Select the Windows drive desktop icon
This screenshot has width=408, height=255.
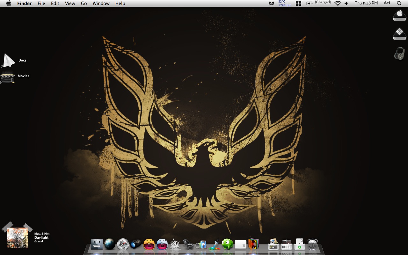tap(400, 34)
